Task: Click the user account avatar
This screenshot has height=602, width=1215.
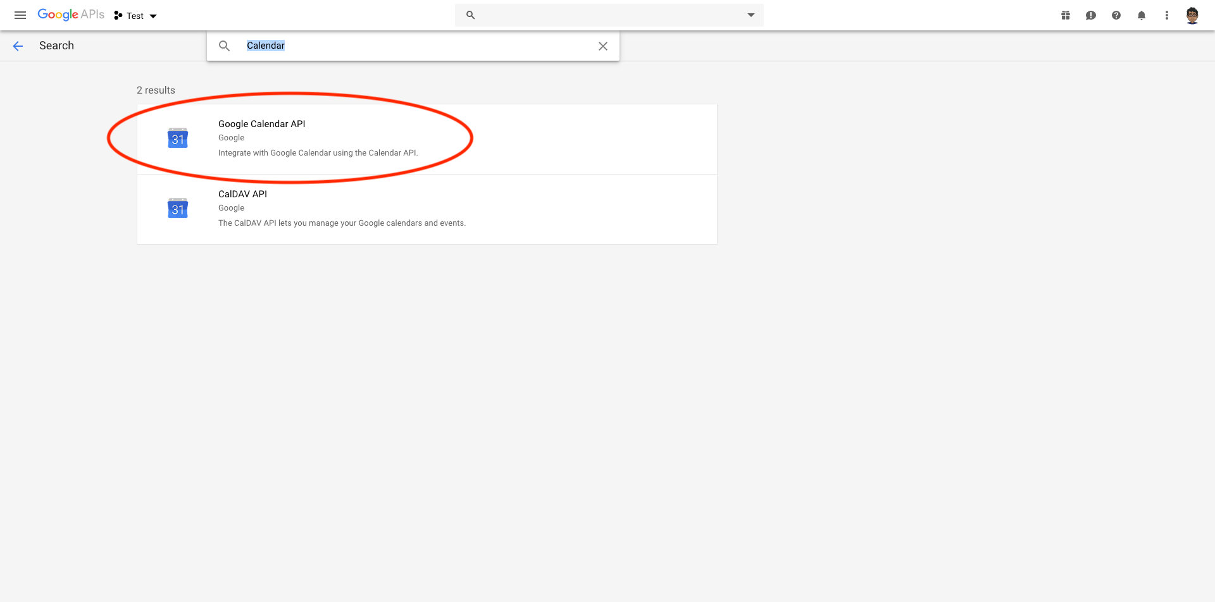Action: pyautogui.click(x=1192, y=15)
